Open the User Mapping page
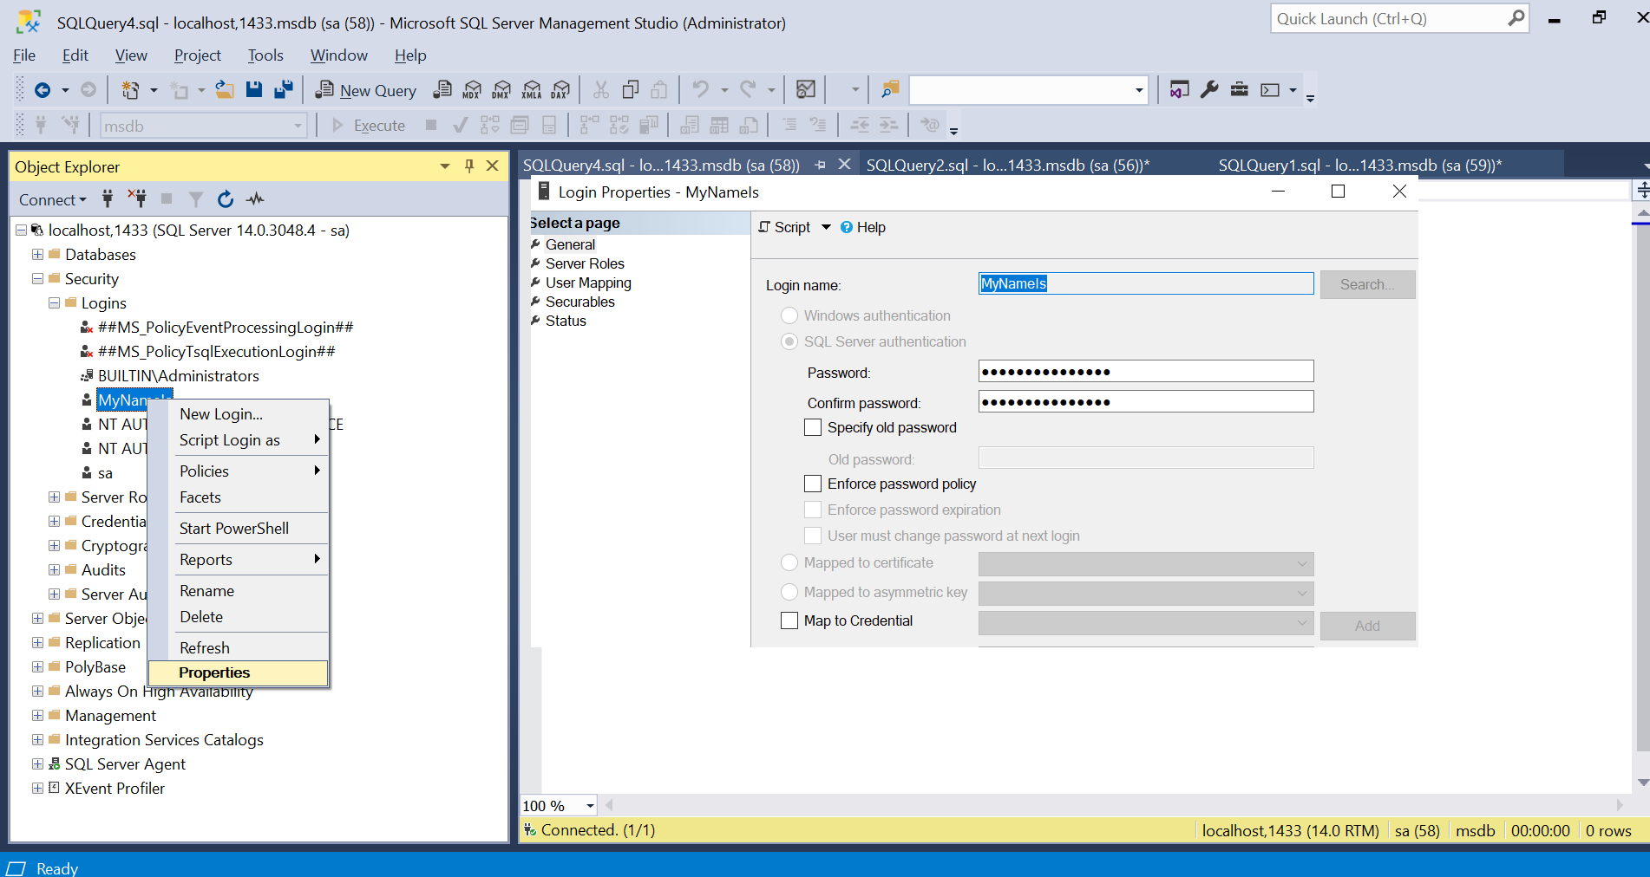 tap(587, 283)
